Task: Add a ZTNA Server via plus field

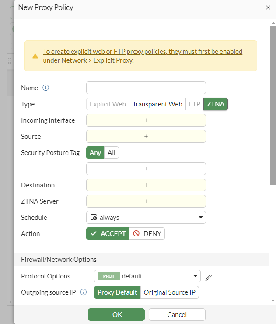Action: coord(146,201)
